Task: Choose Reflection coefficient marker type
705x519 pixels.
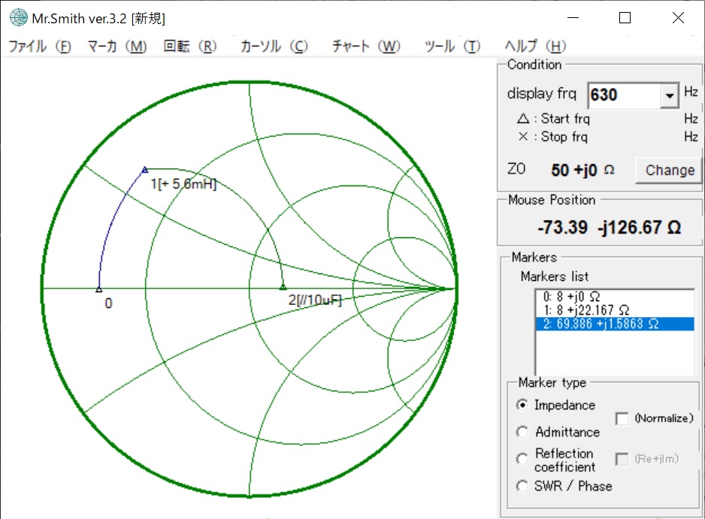Action: click(x=522, y=459)
